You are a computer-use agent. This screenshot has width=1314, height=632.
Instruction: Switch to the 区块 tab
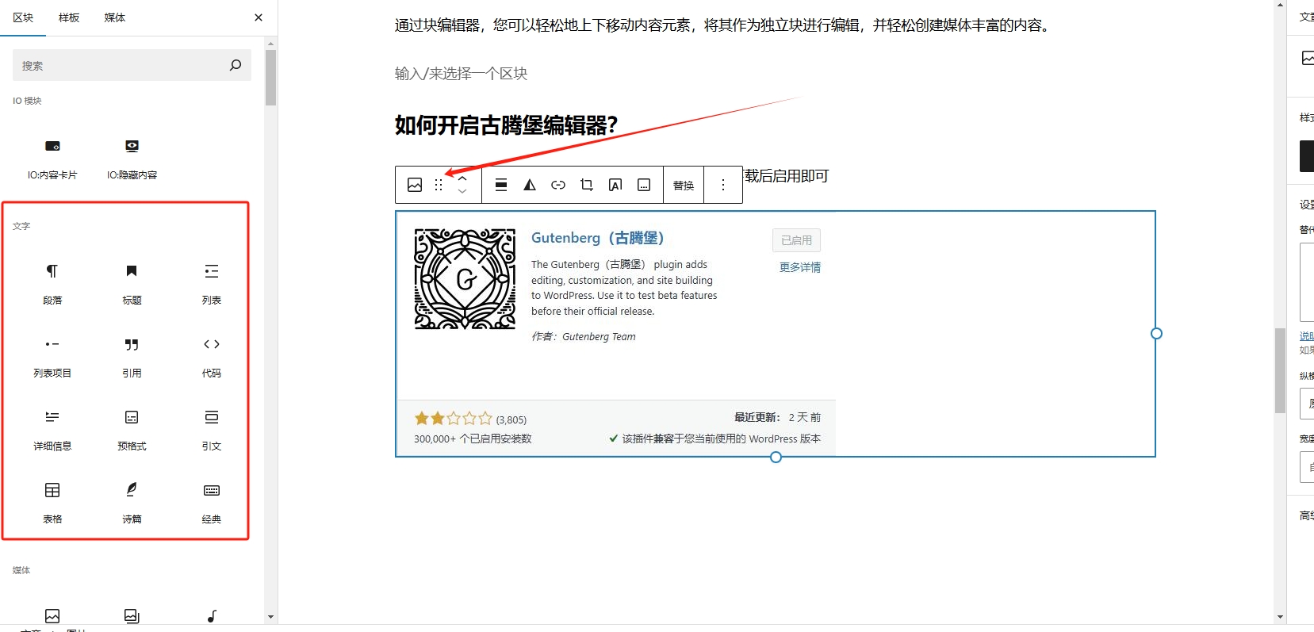(x=23, y=17)
